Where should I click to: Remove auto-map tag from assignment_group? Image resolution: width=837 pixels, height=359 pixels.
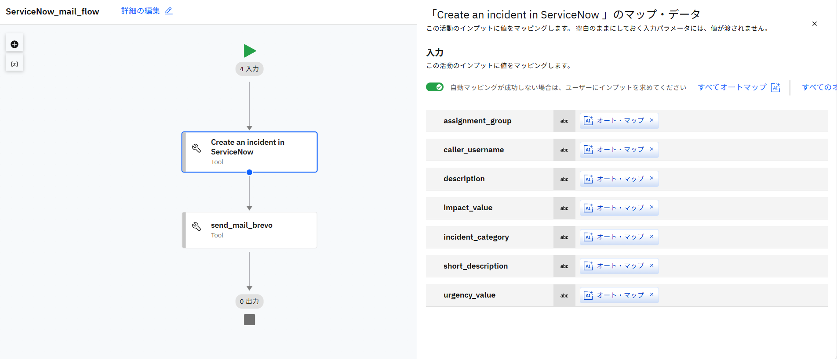(651, 120)
